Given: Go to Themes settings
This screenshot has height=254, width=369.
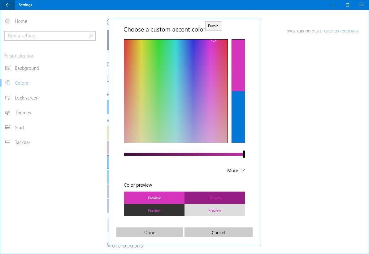Looking at the screenshot, I should pyautogui.click(x=23, y=112).
